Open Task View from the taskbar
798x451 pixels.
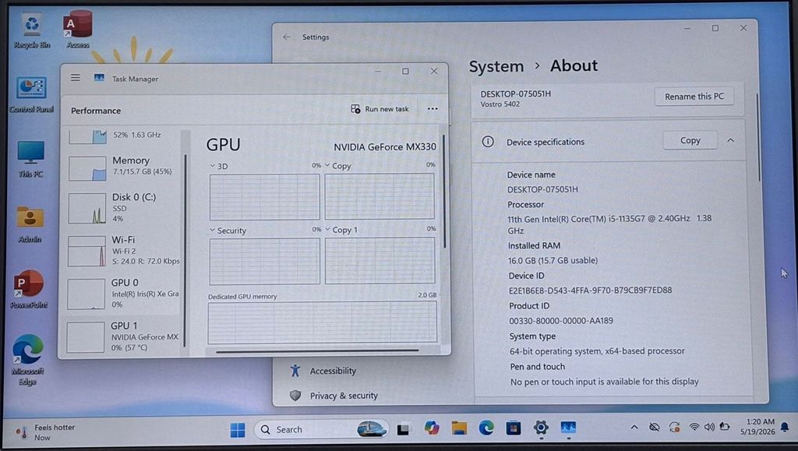point(403,430)
